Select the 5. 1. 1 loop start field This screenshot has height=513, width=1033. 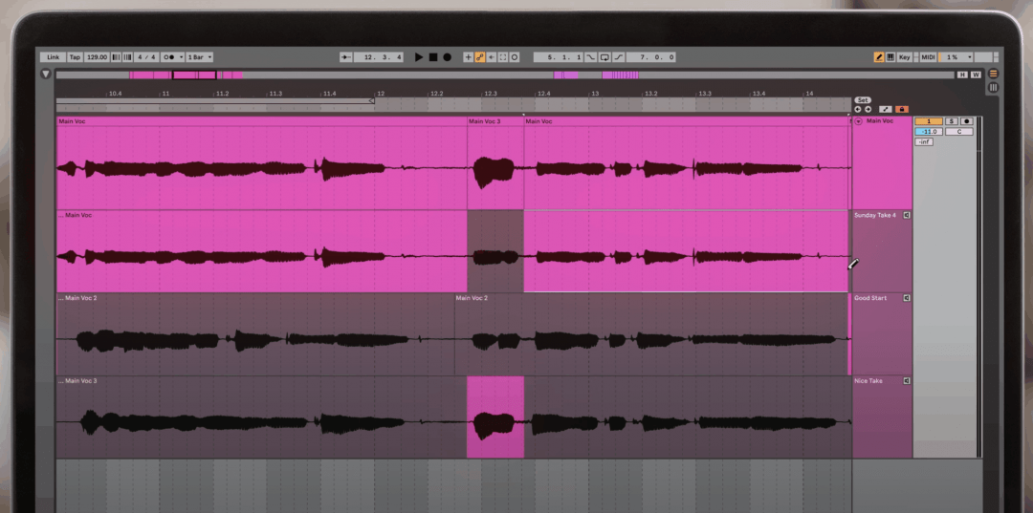pyautogui.click(x=558, y=57)
